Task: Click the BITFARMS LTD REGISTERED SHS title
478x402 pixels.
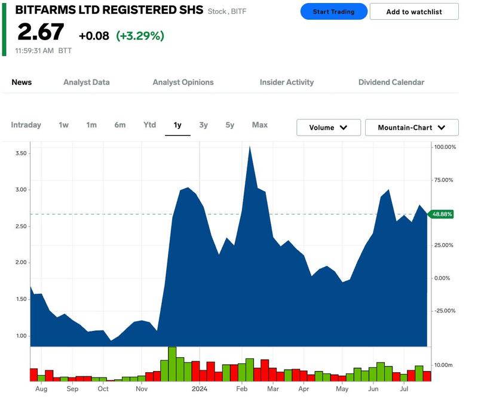Action: (109, 10)
